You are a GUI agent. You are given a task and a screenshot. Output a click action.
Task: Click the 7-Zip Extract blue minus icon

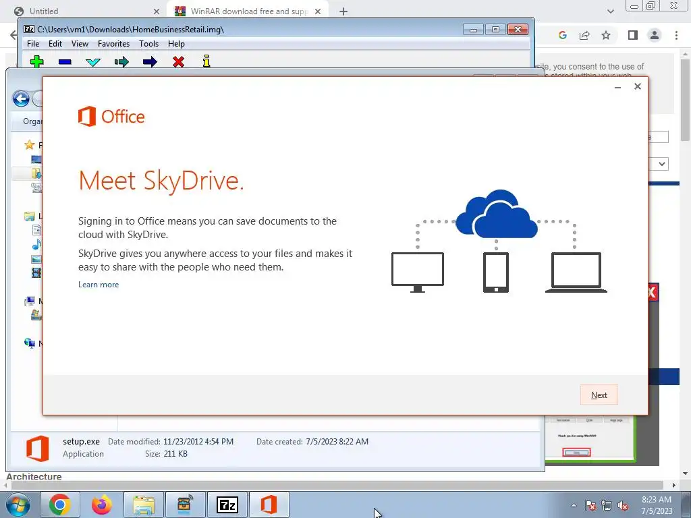coord(65,62)
